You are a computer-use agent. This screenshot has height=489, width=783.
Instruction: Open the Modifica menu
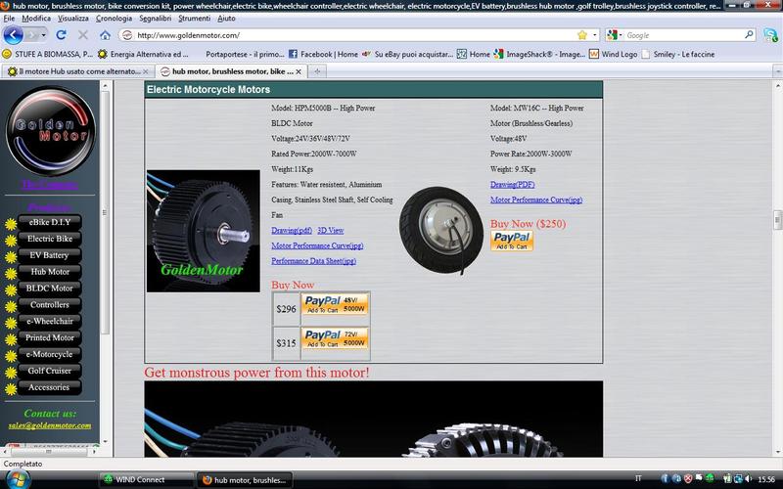click(x=36, y=18)
